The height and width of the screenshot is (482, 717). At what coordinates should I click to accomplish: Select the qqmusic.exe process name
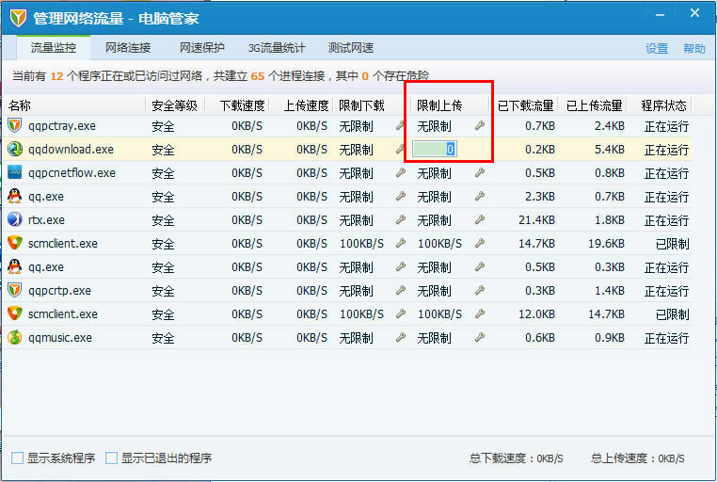[x=60, y=338]
